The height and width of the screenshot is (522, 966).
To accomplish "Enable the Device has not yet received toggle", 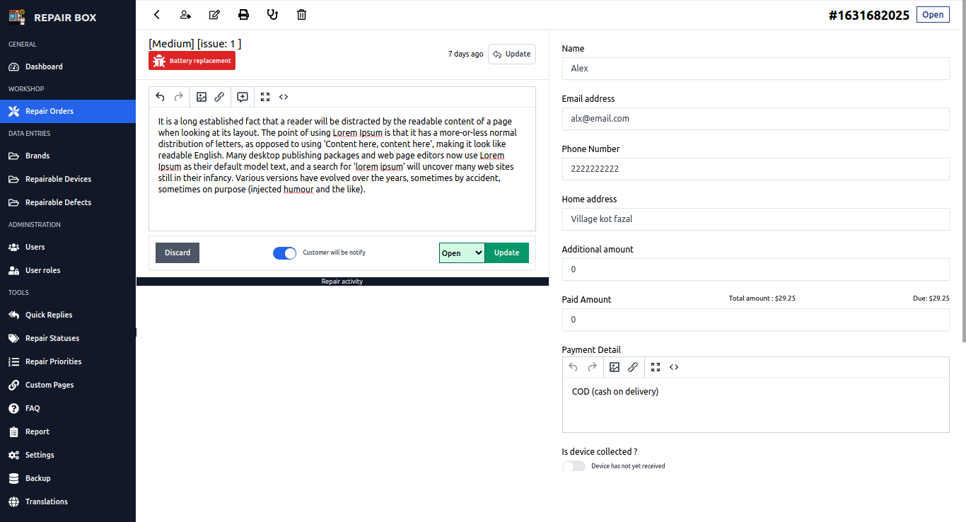I will click(x=574, y=465).
